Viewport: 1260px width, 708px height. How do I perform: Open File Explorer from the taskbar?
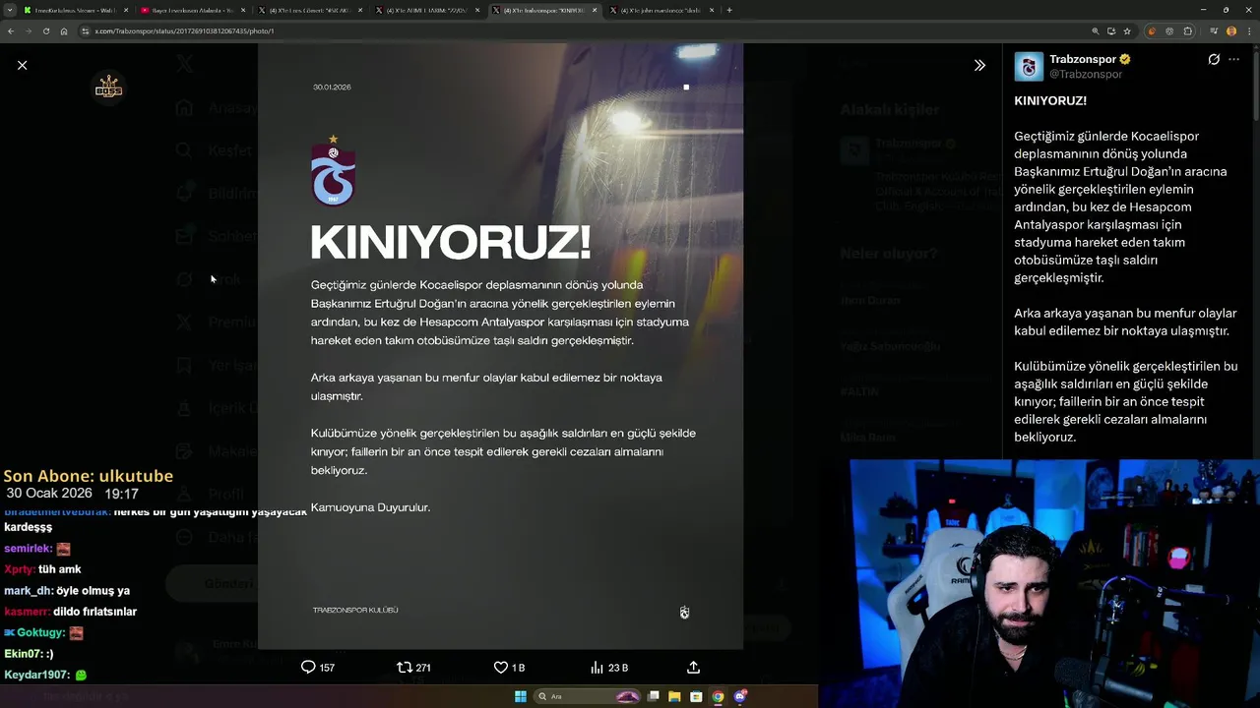[675, 696]
